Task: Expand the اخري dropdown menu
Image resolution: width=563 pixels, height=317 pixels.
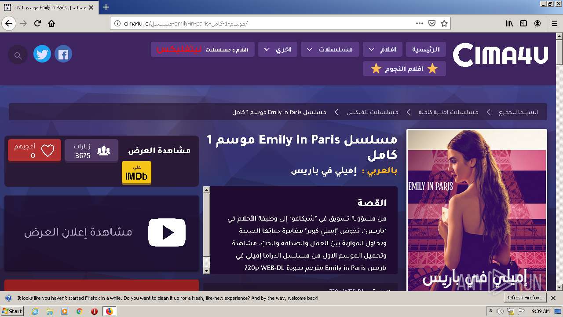Action: coord(278,49)
